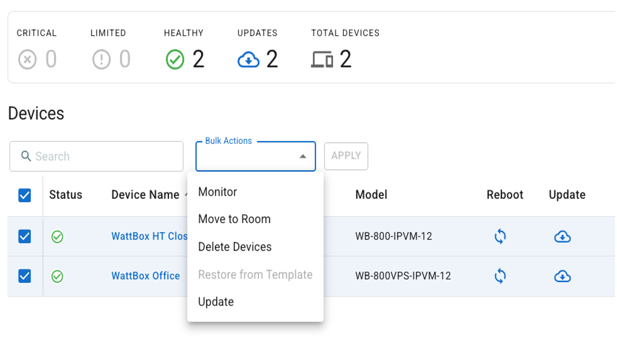This screenshot has height=342, width=617.
Task: Uncheck the WattBox Office row checkbox
Action: click(25, 276)
